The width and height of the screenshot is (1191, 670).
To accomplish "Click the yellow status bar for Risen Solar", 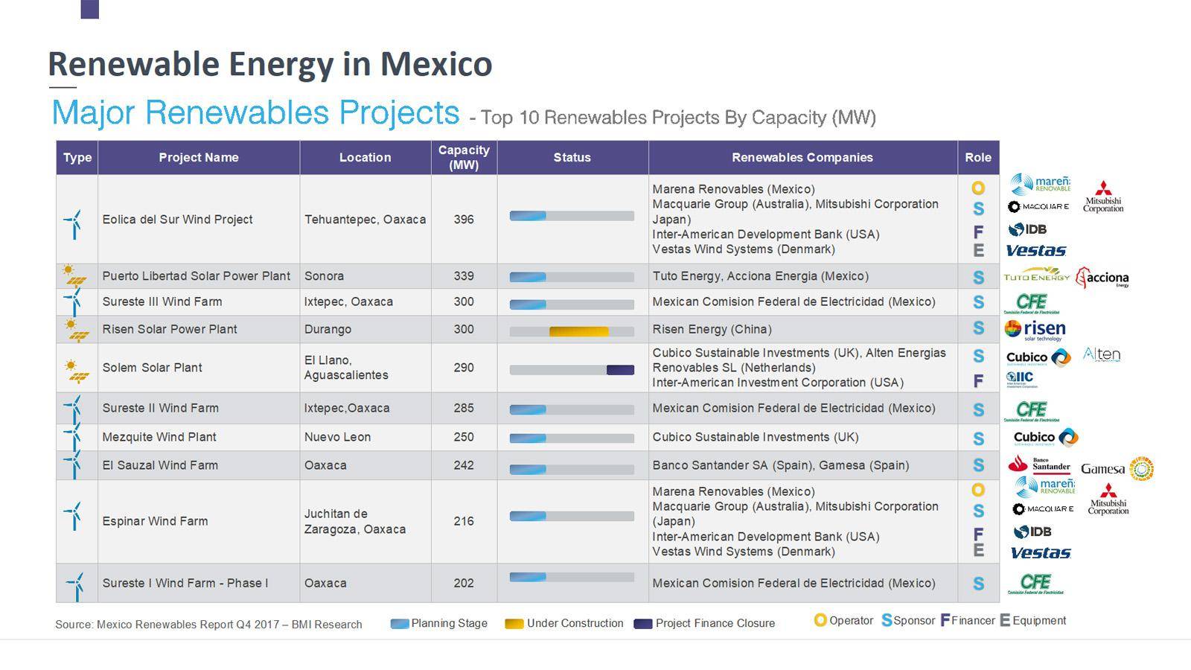I will coord(578,331).
